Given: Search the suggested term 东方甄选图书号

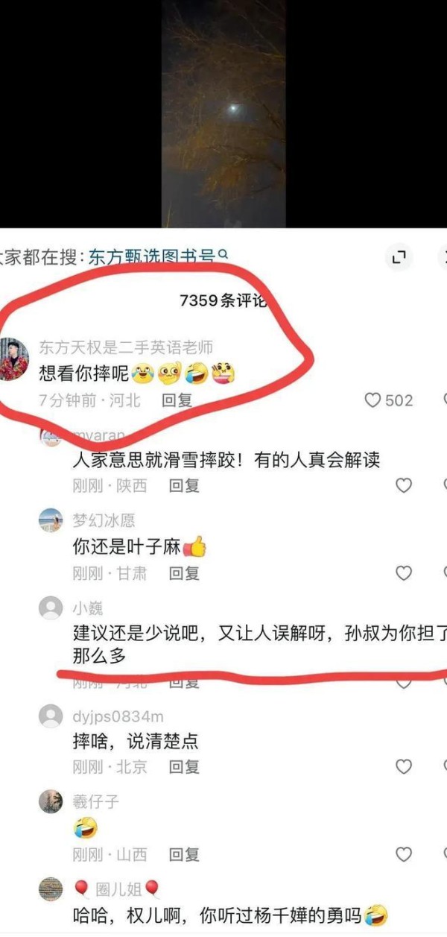Looking at the screenshot, I should click(152, 258).
